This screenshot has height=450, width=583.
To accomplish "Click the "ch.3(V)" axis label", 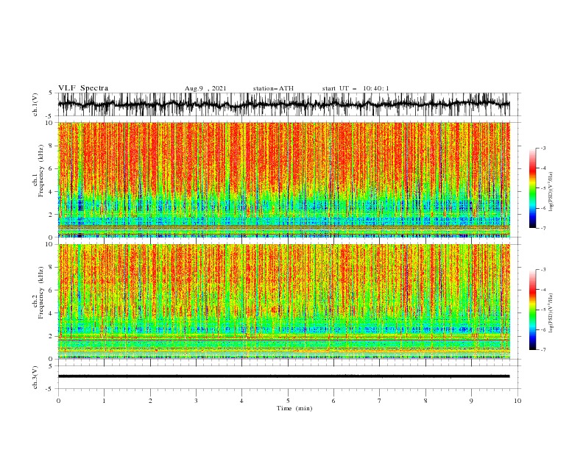I will (x=35, y=377).
